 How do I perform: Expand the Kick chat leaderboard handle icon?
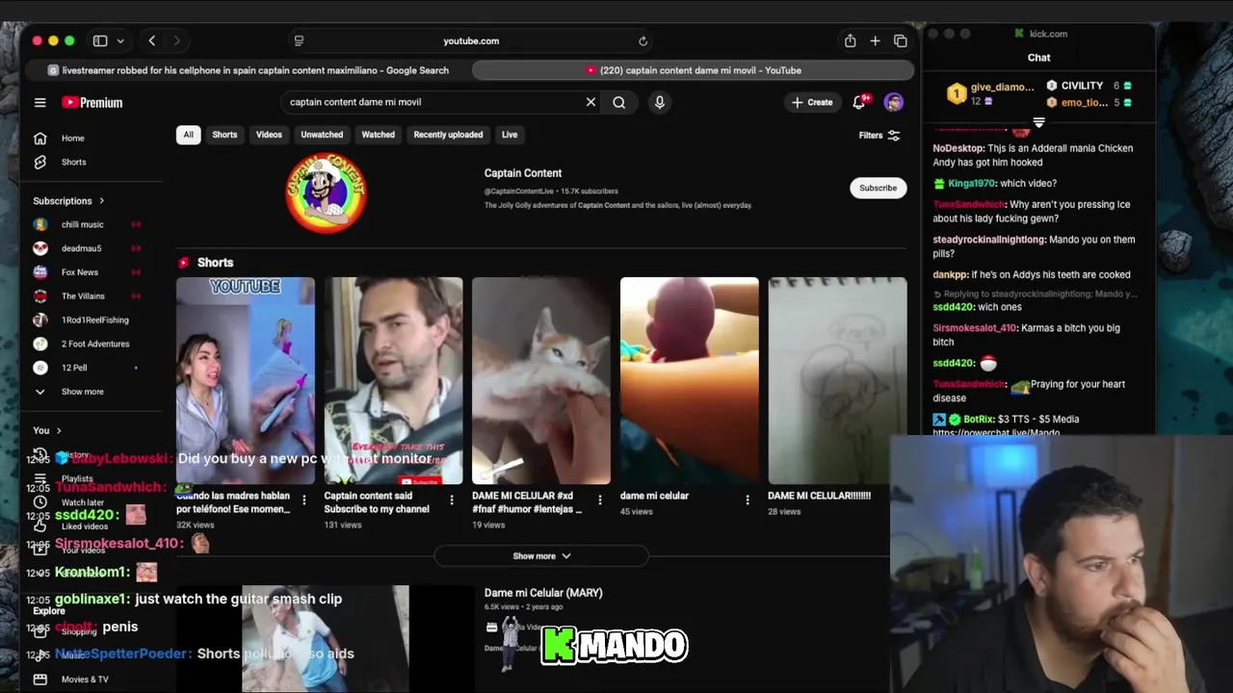[x=1038, y=123]
